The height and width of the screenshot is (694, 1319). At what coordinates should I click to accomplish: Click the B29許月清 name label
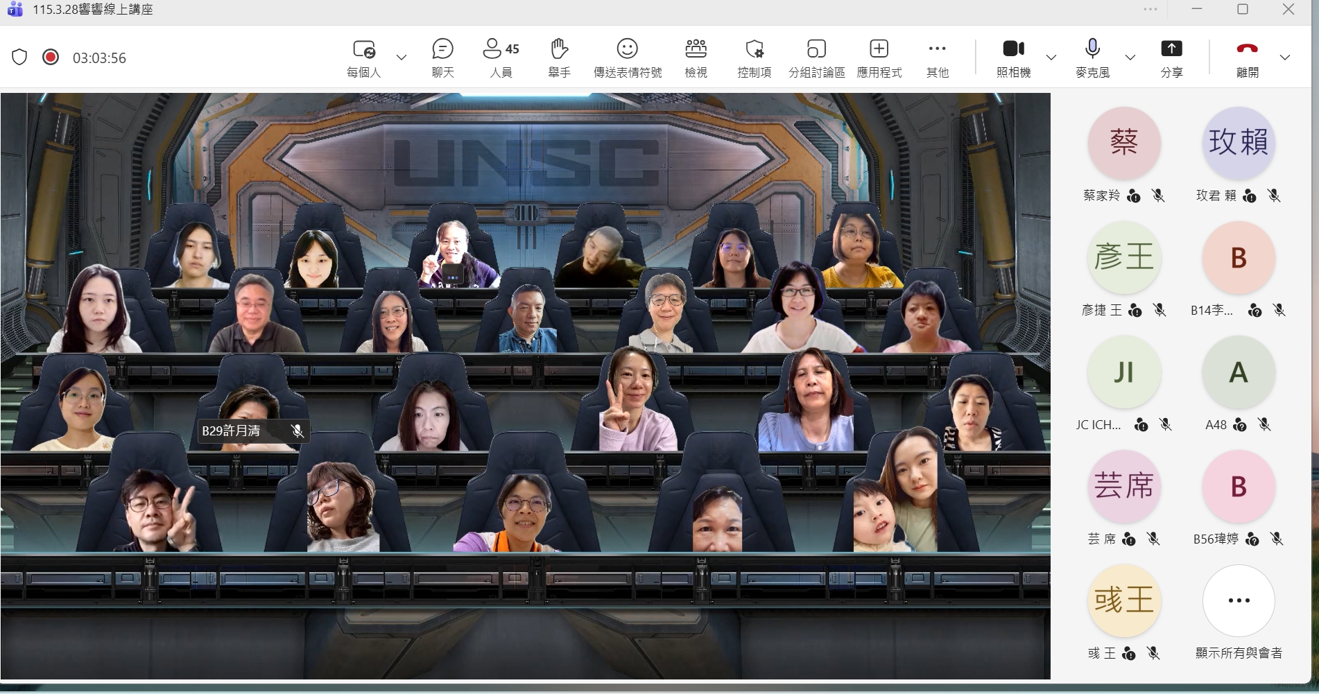(231, 431)
